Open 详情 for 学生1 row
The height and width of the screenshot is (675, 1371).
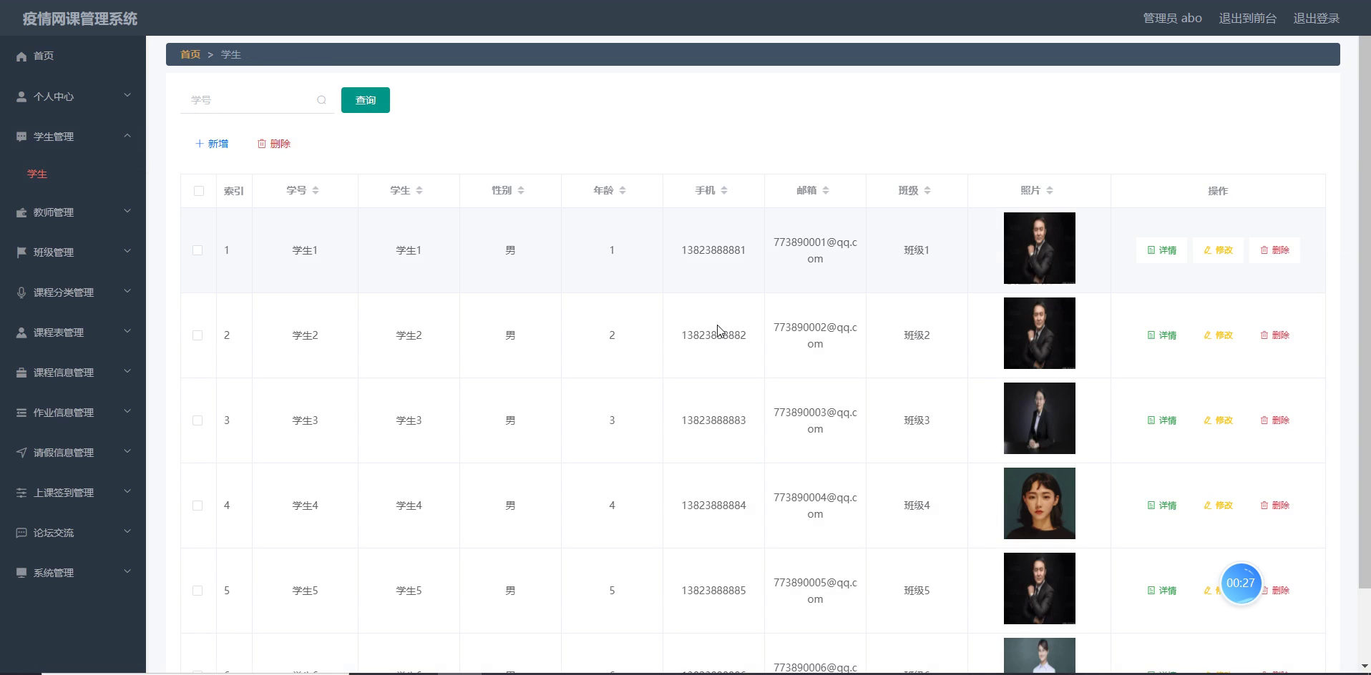pos(1161,250)
